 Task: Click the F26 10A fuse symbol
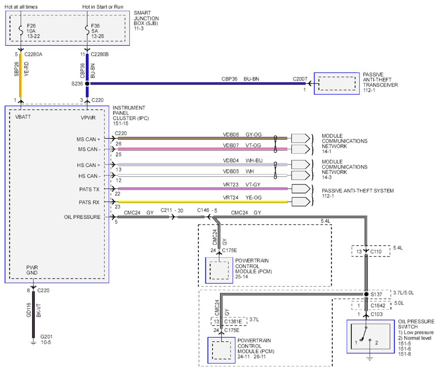coord(20,31)
